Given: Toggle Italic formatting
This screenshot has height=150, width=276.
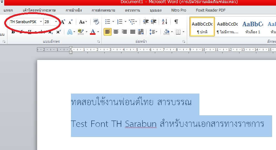Looking at the screenshot, I should point(21,32).
